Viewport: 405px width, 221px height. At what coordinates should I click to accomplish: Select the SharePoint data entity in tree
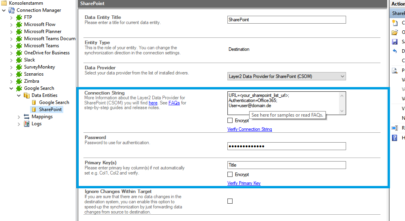click(x=50, y=110)
